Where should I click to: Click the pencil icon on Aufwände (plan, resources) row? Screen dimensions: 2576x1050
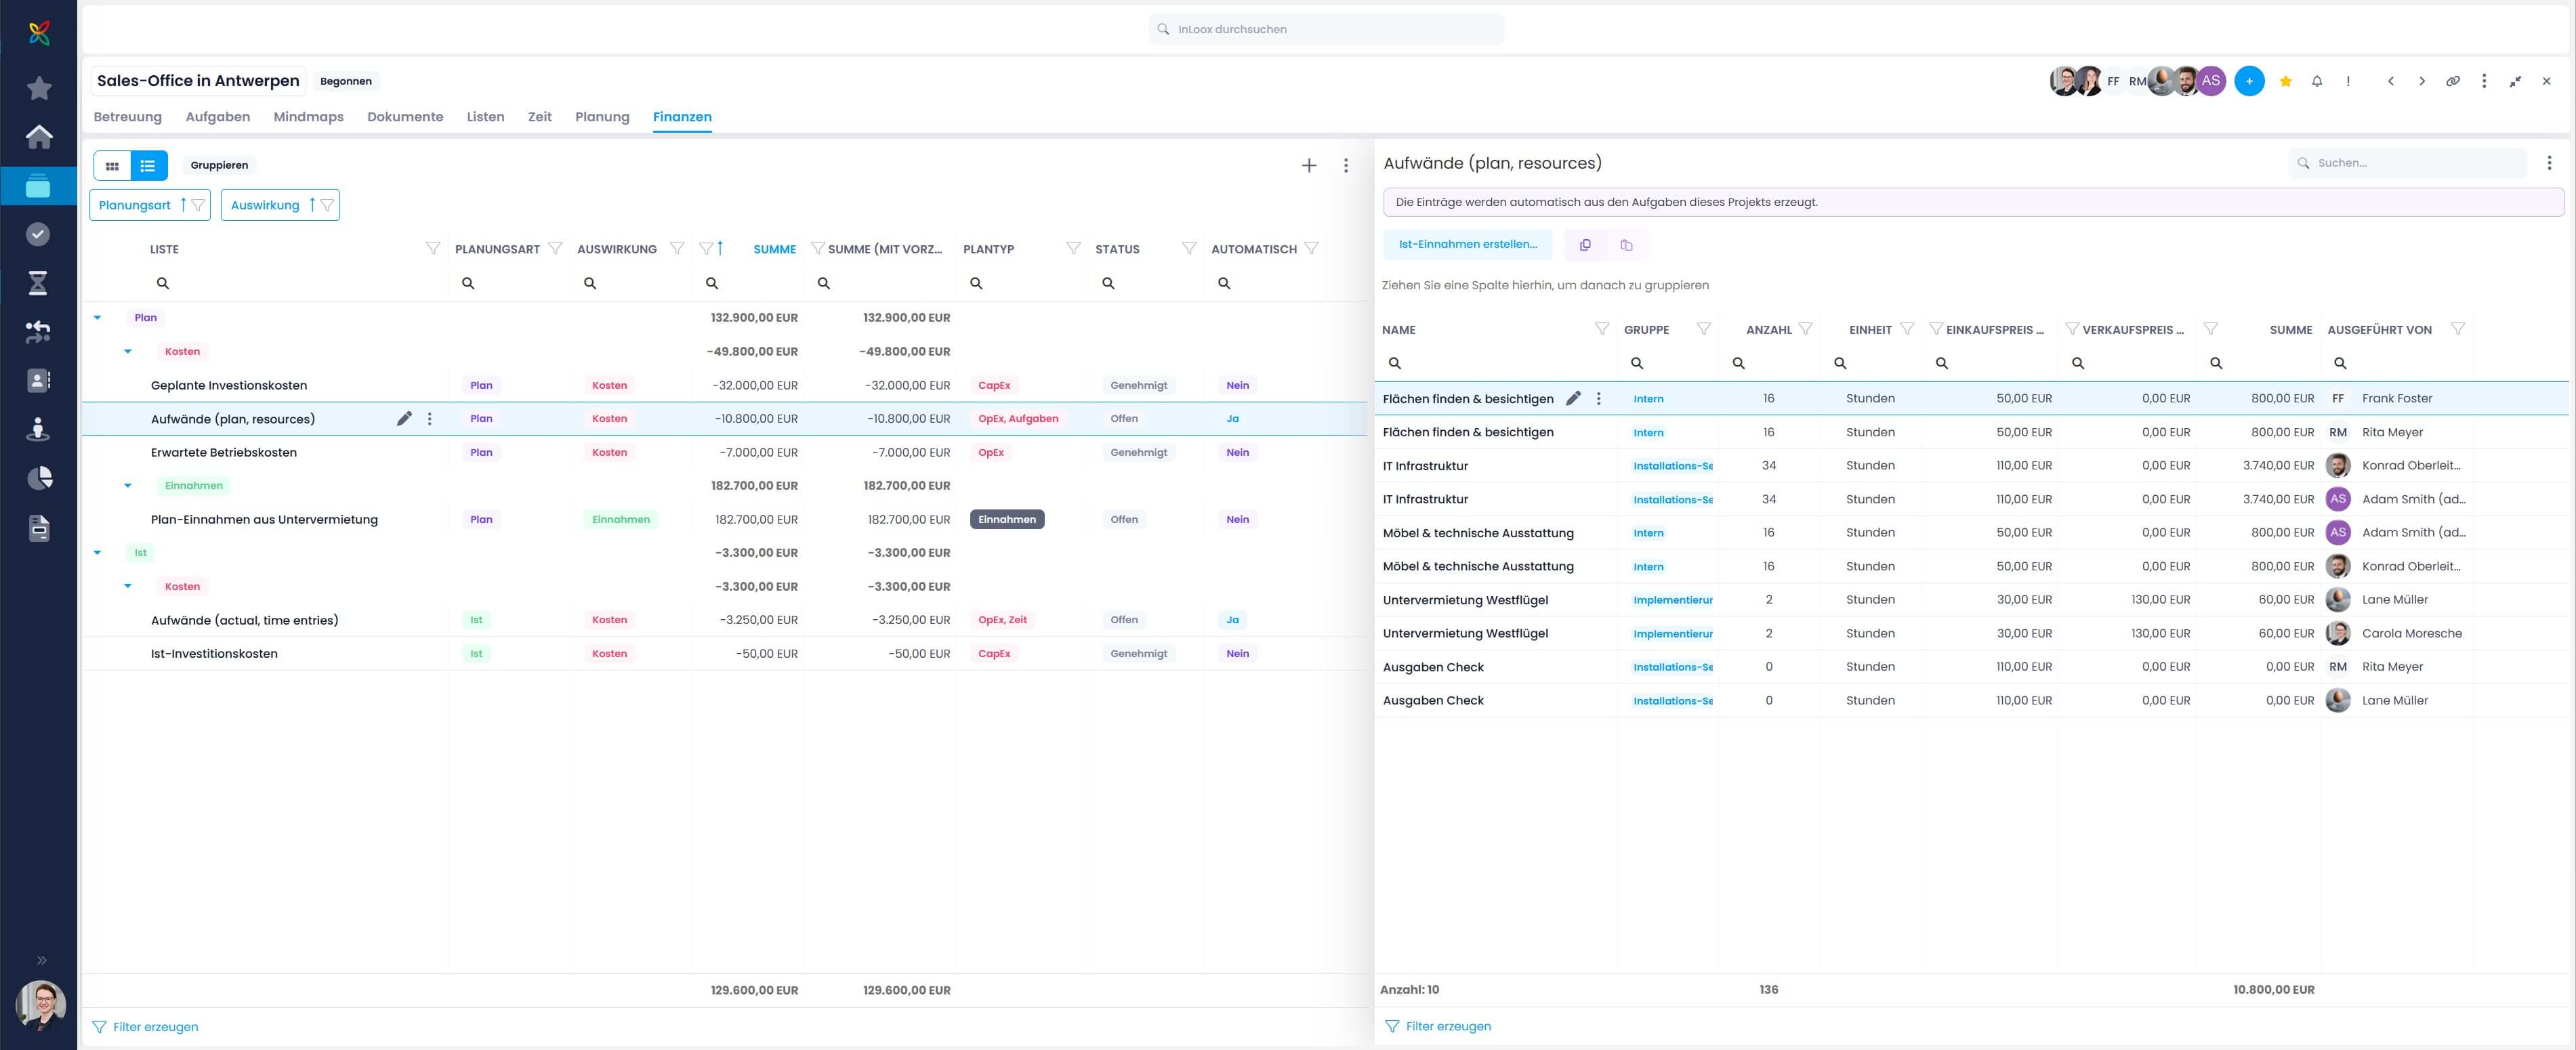[x=404, y=419]
